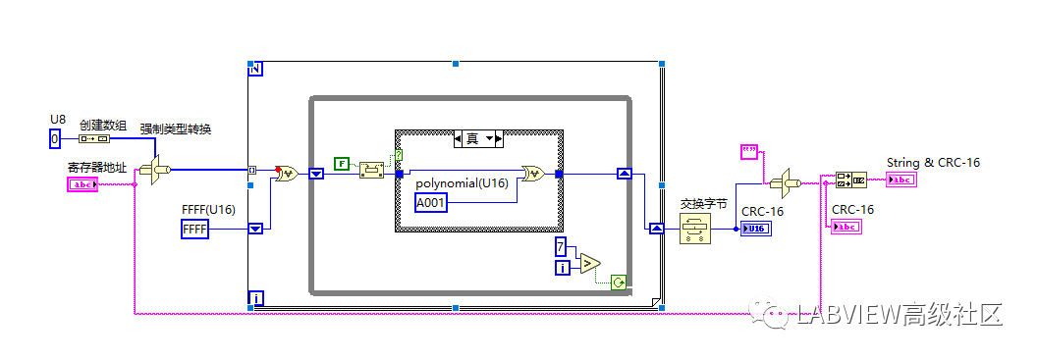1037x360 pixels.
Task: Select the String & CRC-16 indicator terminal
Action: click(x=901, y=179)
